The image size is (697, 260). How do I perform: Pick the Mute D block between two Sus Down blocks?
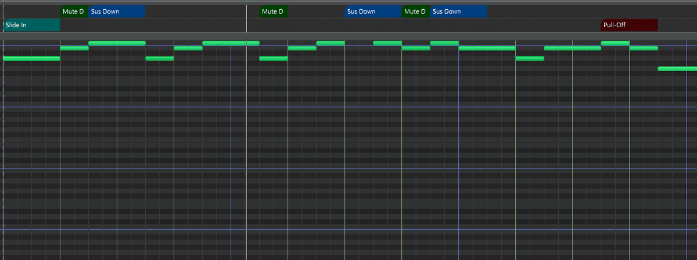[415, 12]
